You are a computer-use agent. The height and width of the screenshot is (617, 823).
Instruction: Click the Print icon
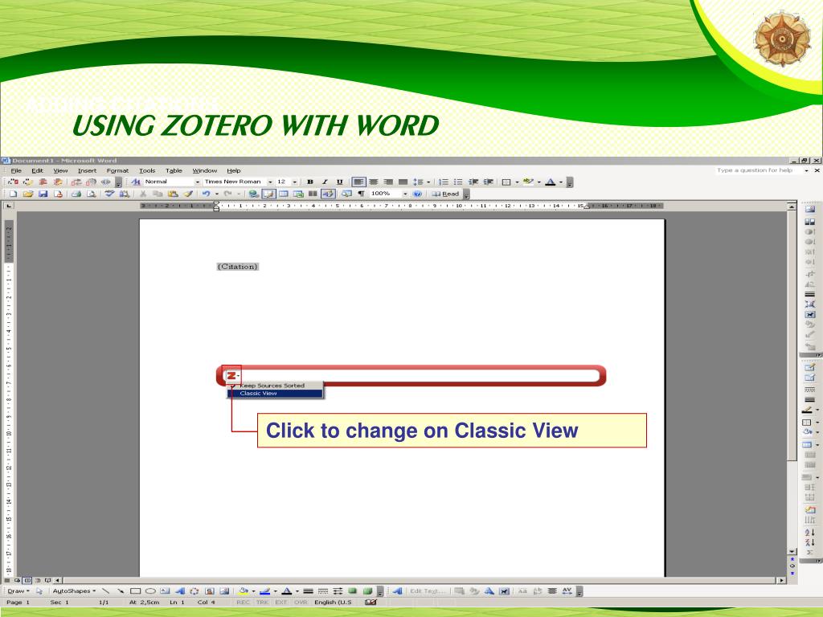[76, 194]
